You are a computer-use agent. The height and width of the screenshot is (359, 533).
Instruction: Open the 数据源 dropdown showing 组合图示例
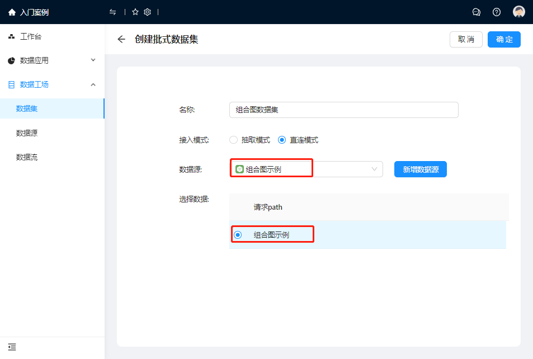[x=306, y=169]
